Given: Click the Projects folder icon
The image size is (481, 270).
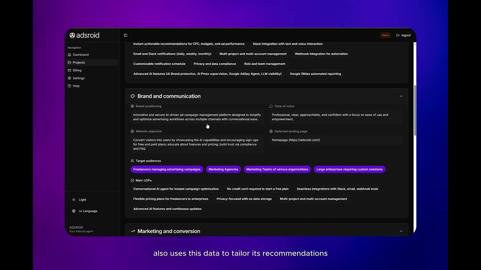Looking at the screenshot, I should pos(70,63).
